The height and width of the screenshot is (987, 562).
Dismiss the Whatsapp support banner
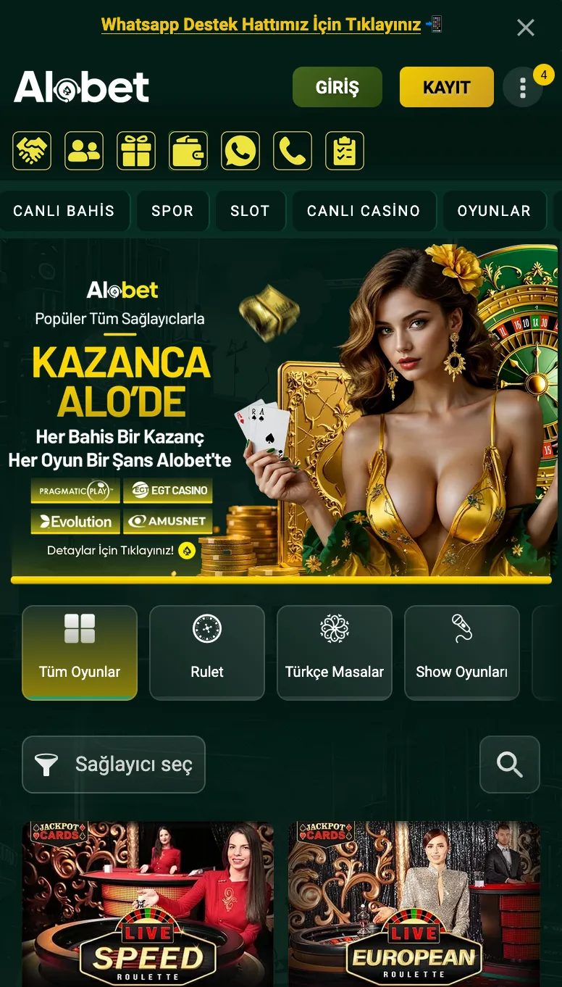(x=526, y=28)
